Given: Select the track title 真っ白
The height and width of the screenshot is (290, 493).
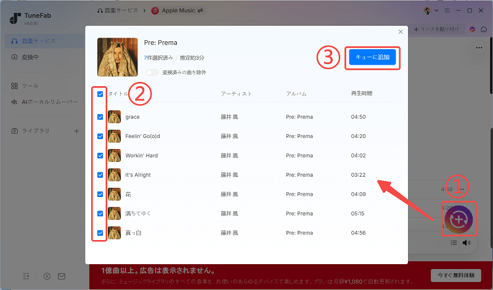Looking at the screenshot, I should click(x=133, y=233).
